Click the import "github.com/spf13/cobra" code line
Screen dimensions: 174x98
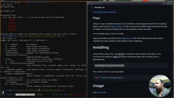[x=109, y=78]
